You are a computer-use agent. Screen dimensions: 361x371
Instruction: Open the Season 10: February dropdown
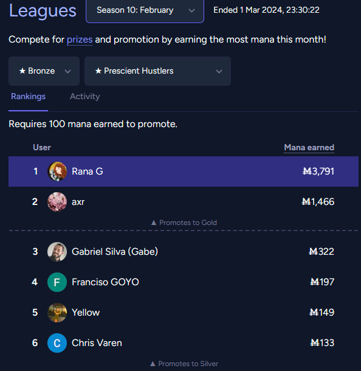click(145, 11)
